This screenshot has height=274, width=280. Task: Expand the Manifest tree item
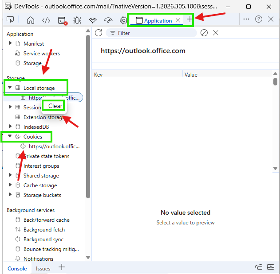pyautogui.click(x=10, y=43)
